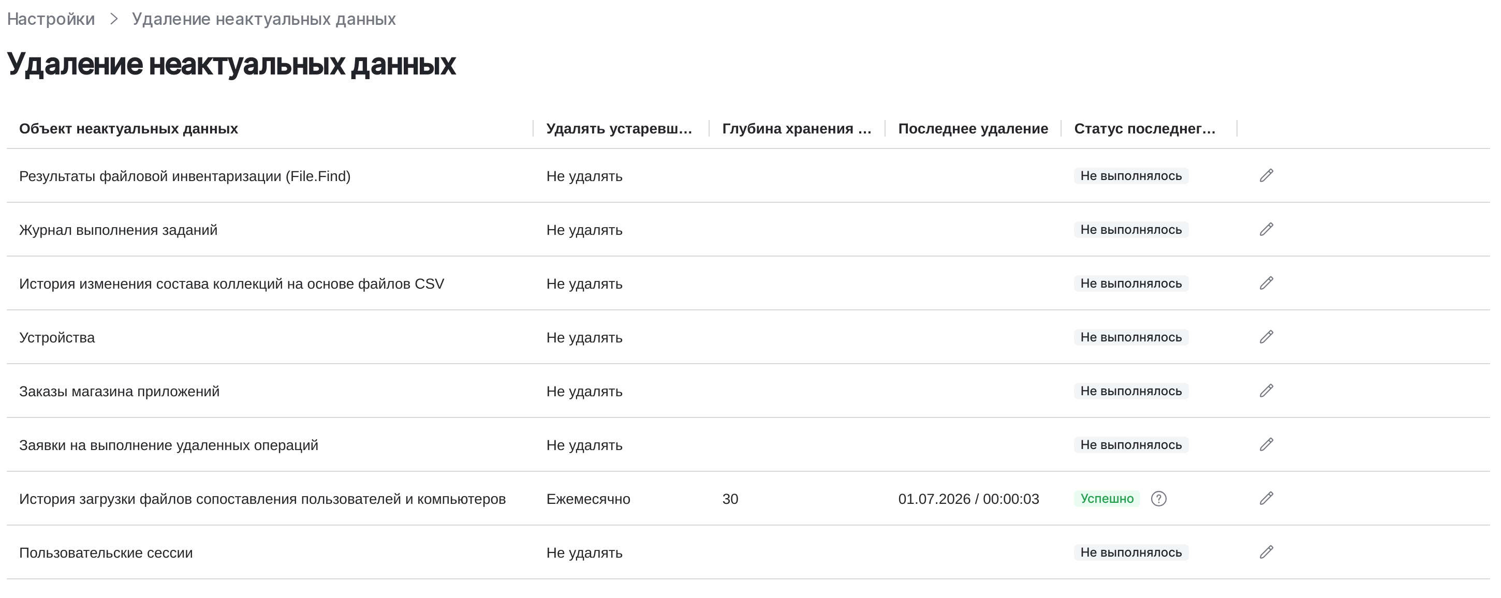1501x598 pixels.
Task: Select the Устройства table row name
Action: point(56,337)
